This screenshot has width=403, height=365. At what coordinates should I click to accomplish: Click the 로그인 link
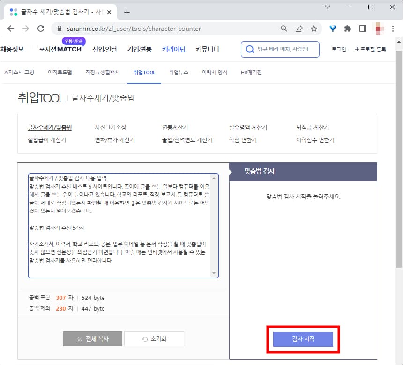[x=338, y=49]
